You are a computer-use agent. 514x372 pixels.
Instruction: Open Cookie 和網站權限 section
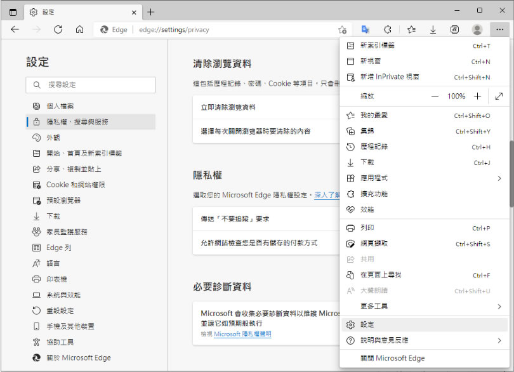click(91, 185)
